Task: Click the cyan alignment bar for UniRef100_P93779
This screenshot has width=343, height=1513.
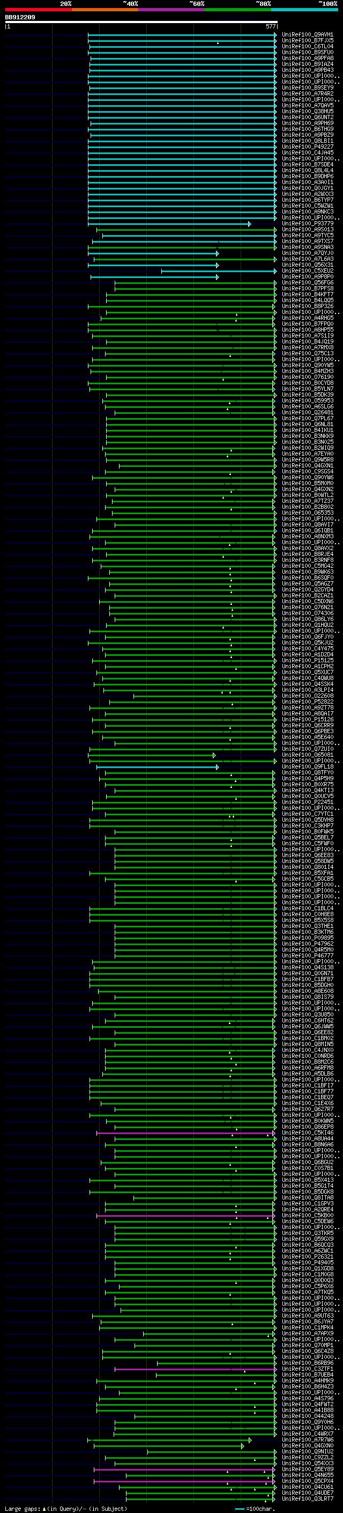Action: tap(169, 224)
